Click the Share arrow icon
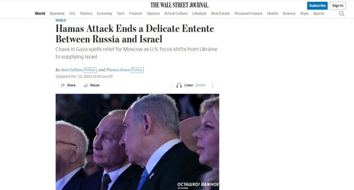Screen dimensions: 354x190 63,85
